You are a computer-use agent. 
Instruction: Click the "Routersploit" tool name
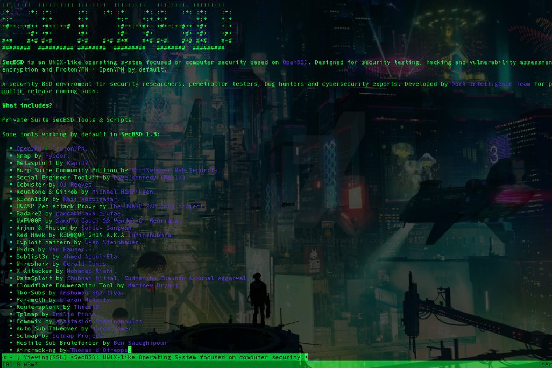click(x=38, y=307)
